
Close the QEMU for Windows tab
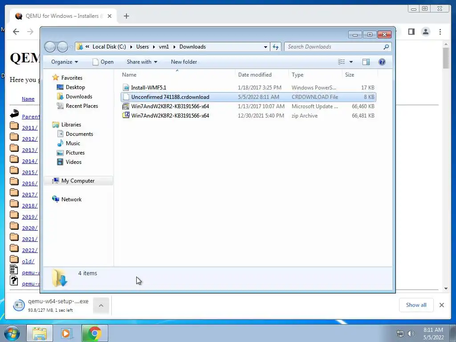(110, 16)
